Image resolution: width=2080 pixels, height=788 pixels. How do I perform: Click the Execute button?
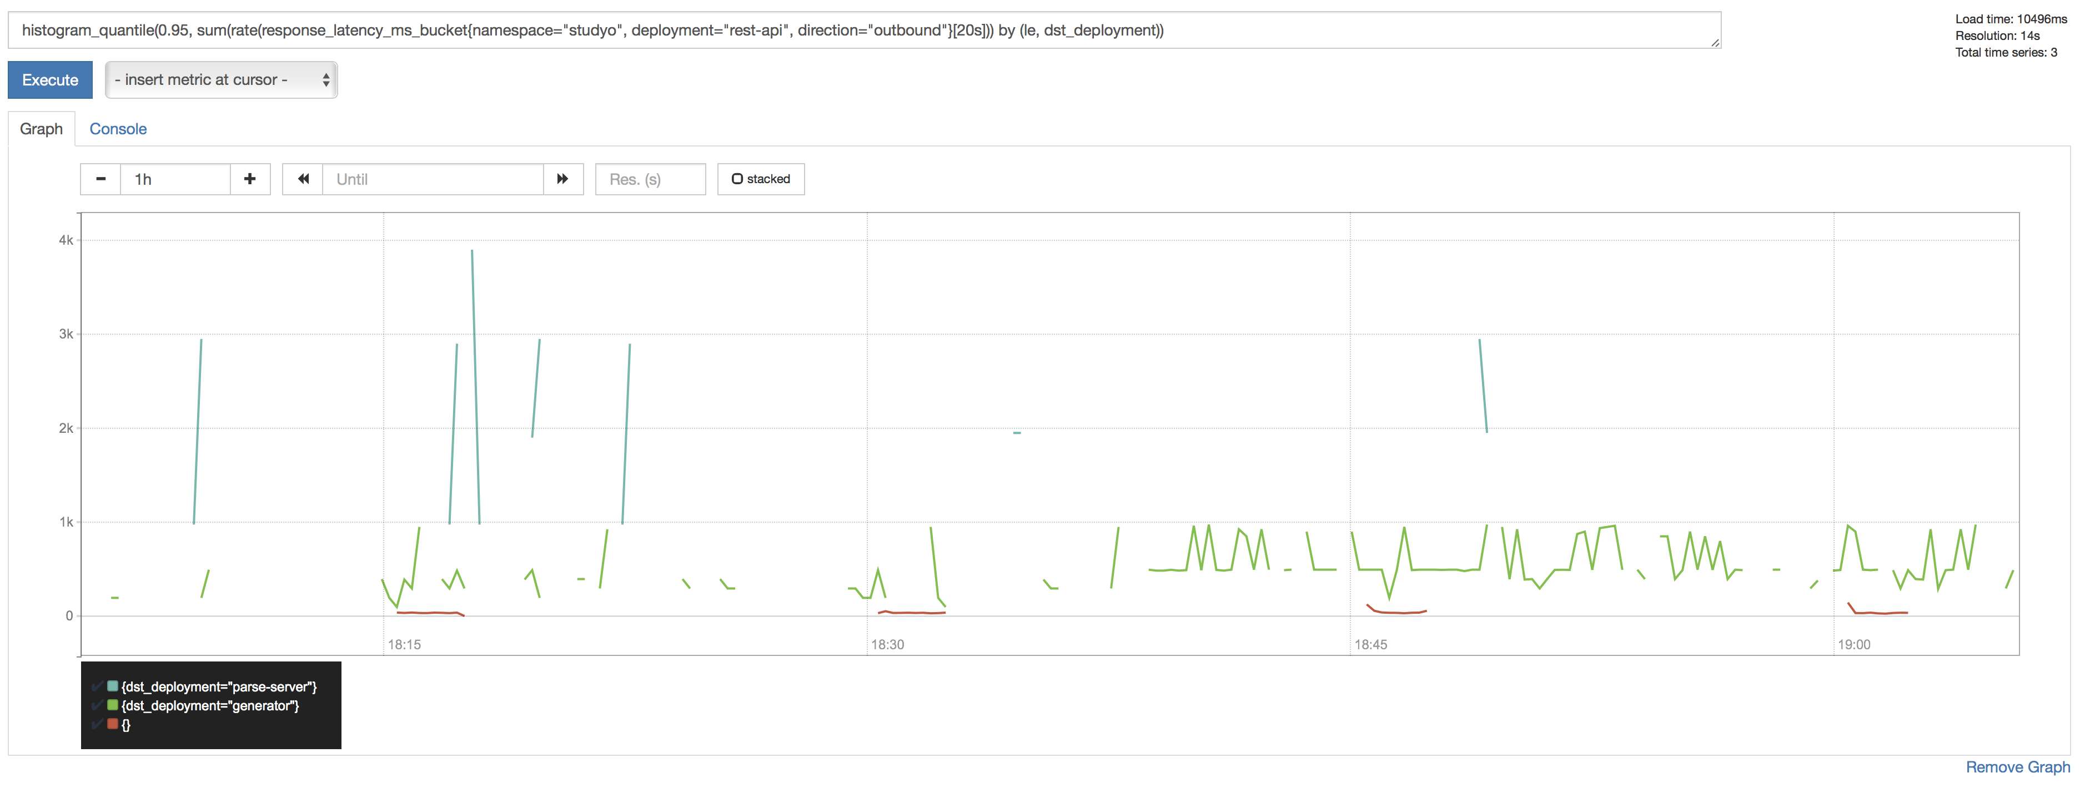coord(49,80)
